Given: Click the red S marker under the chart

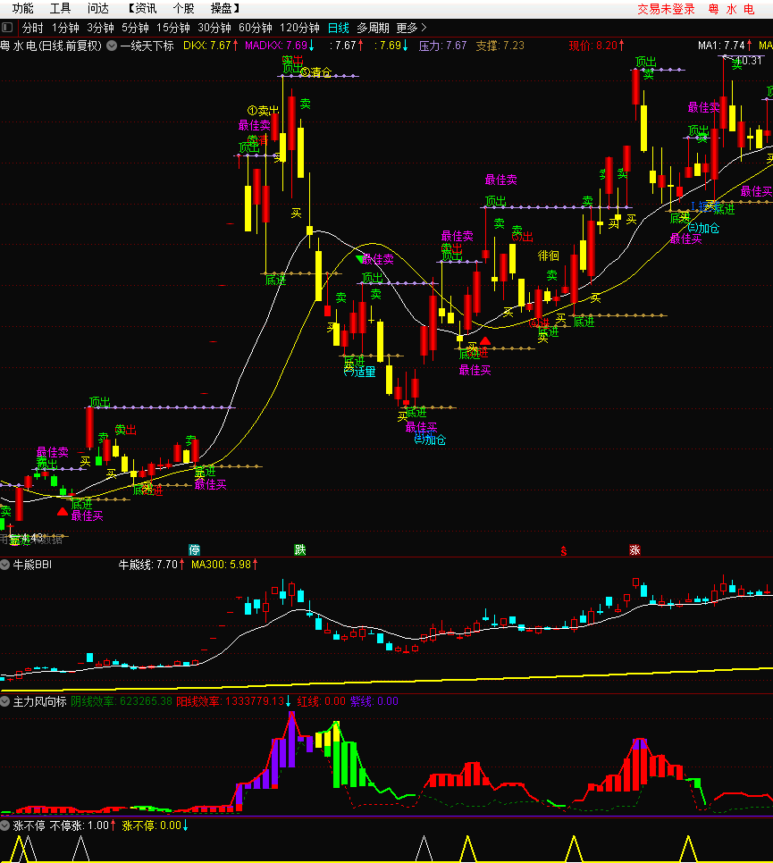Looking at the screenshot, I should click(x=564, y=551).
